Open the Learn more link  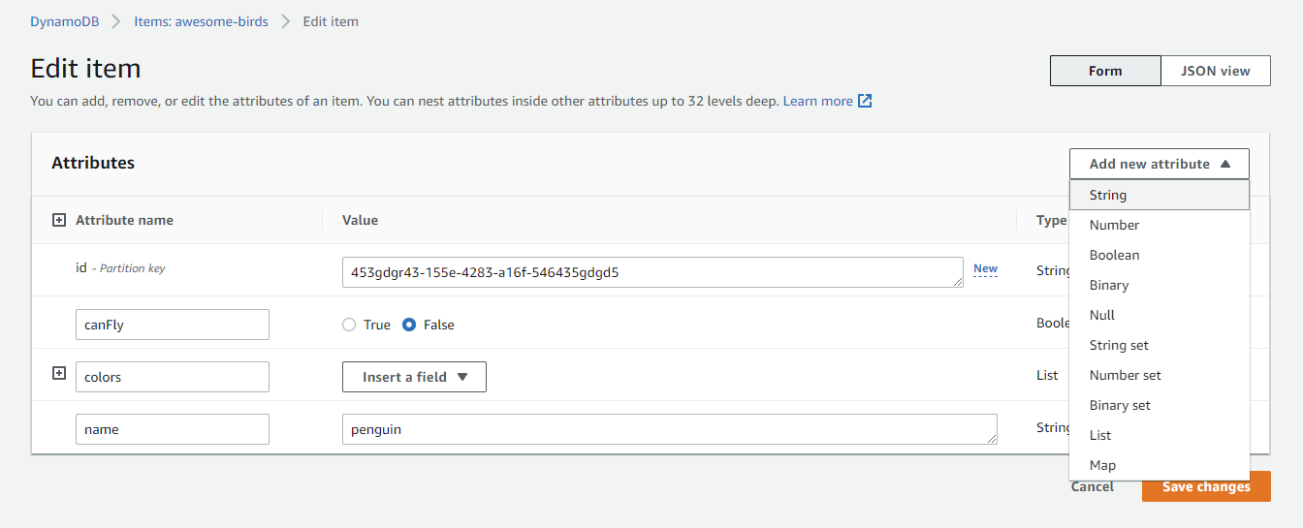tap(817, 101)
